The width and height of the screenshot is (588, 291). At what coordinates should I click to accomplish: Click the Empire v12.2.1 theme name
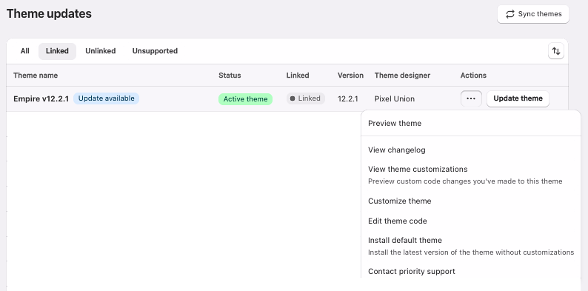point(41,99)
